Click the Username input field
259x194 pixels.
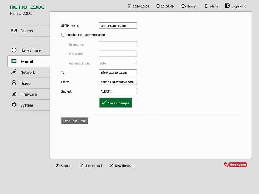tap(118, 44)
